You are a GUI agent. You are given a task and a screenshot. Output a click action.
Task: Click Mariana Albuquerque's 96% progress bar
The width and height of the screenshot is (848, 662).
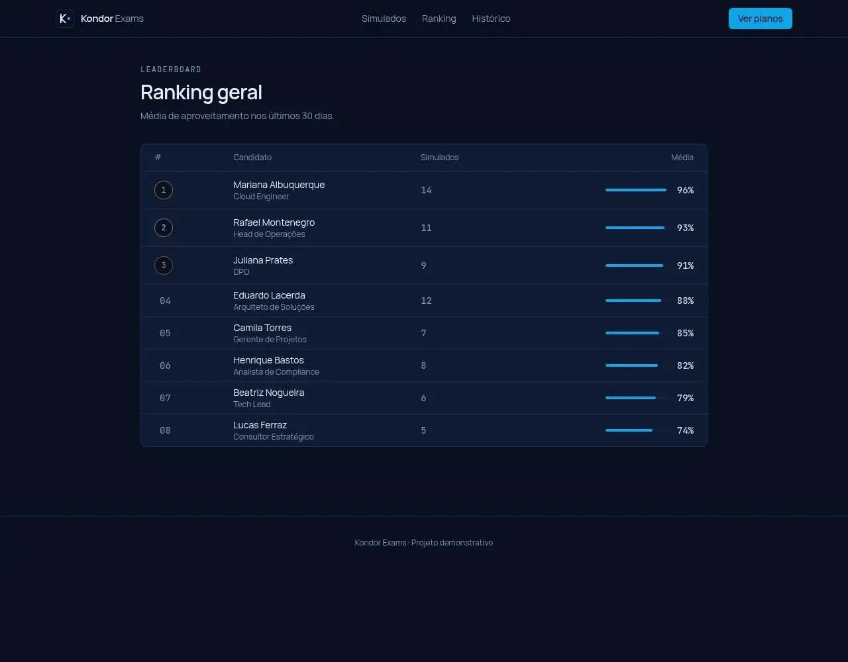click(637, 190)
